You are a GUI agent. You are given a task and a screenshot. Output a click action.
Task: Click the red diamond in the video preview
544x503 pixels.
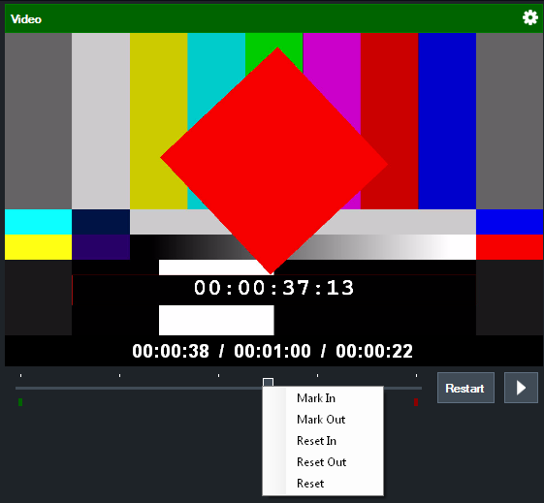[273, 161]
